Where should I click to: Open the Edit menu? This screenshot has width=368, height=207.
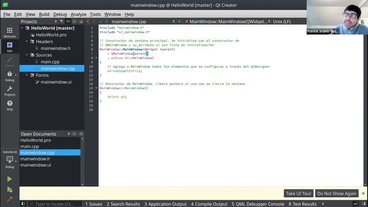coord(18,14)
